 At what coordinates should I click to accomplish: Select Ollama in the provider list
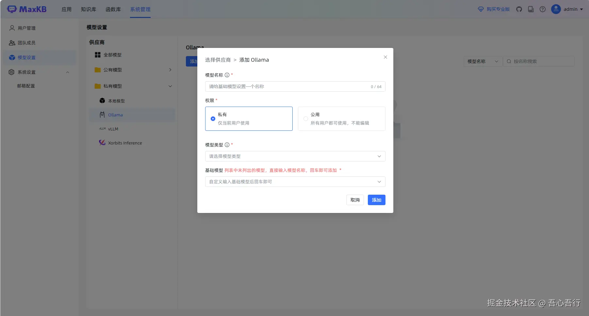[x=132, y=115]
